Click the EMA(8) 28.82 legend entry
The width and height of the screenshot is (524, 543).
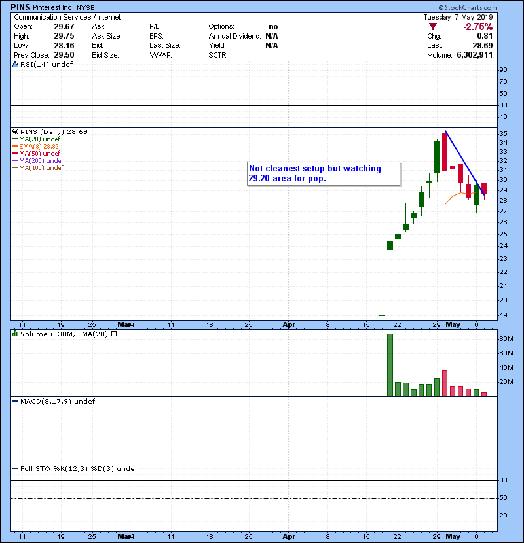coord(35,146)
